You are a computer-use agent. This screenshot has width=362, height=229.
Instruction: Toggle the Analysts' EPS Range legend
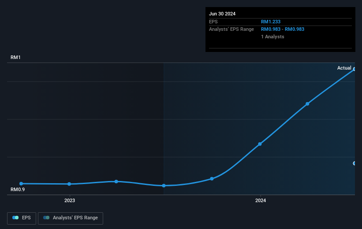point(71,218)
